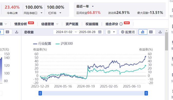Switch 总收益 panel to chart view
The image size is (173, 100).
point(143,32)
